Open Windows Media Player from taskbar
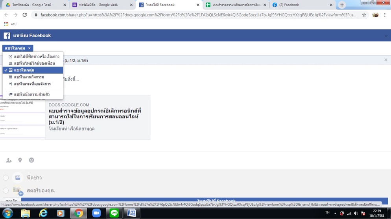Image resolution: width=391 pixels, height=219 pixels. pos(61,213)
